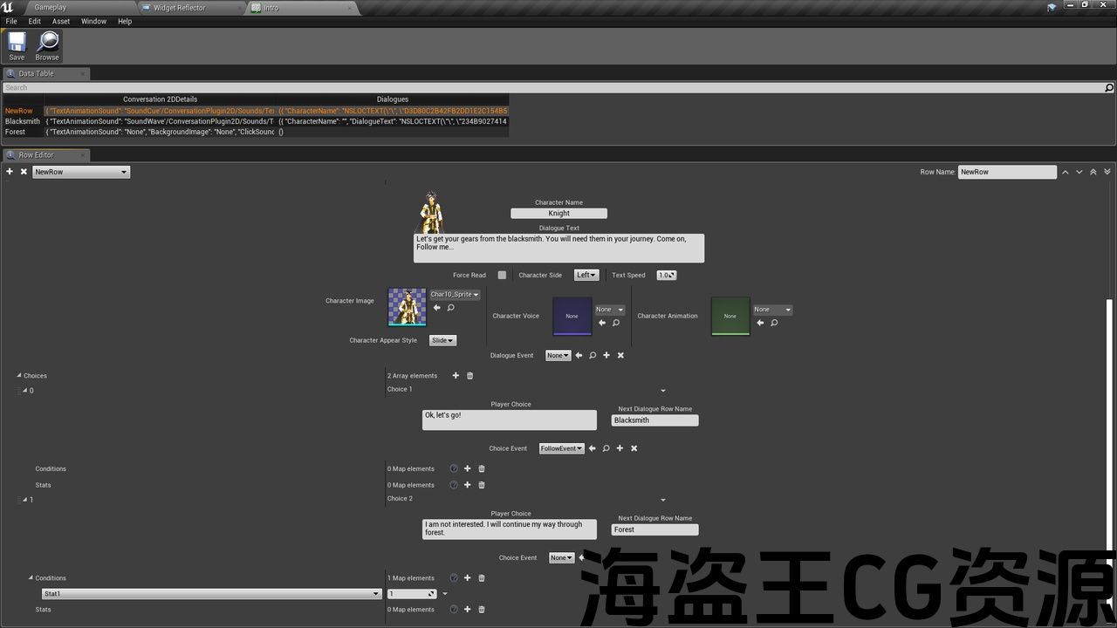
Task: Click the Browse toolbar icon
Action: point(47,45)
